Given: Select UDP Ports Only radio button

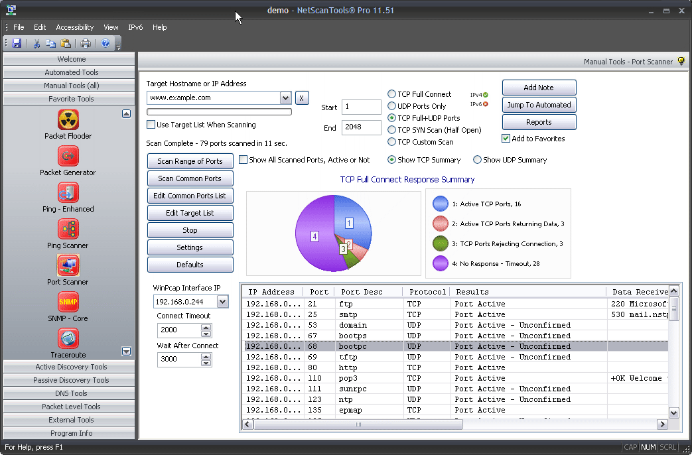Looking at the screenshot, I should (391, 106).
